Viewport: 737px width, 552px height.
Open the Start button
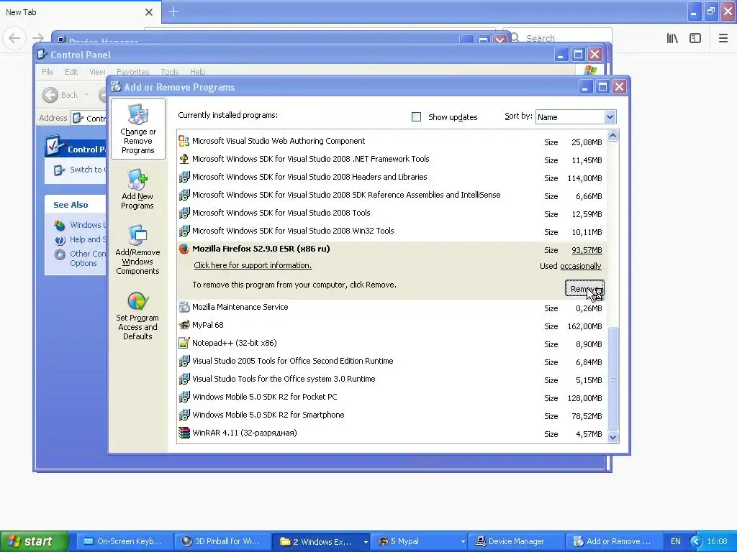click(x=35, y=542)
